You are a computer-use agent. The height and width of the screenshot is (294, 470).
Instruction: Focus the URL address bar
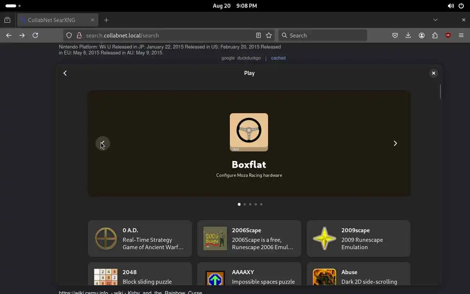click(x=169, y=35)
